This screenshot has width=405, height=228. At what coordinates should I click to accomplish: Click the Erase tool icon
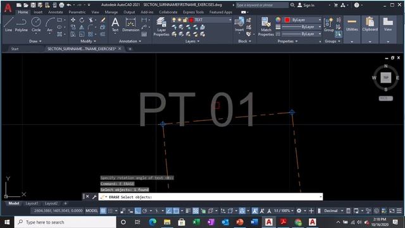click(103, 20)
